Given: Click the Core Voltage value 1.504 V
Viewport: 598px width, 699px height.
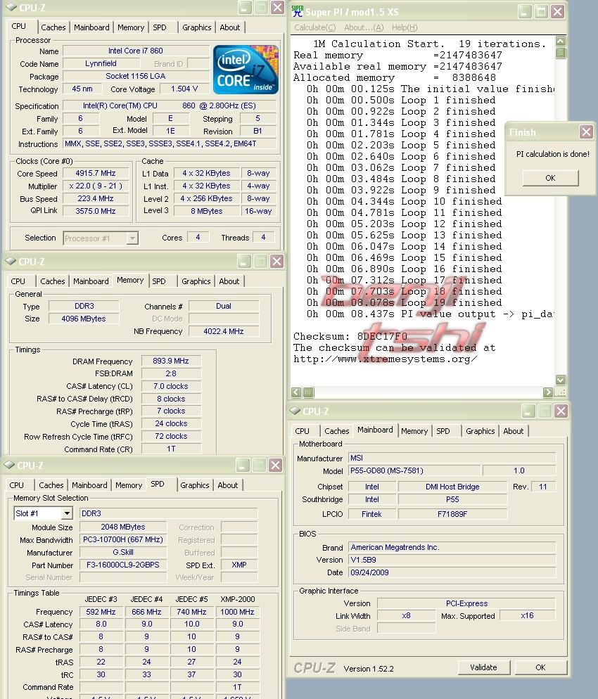Looking at the screenshot, I should coord(184,89).
